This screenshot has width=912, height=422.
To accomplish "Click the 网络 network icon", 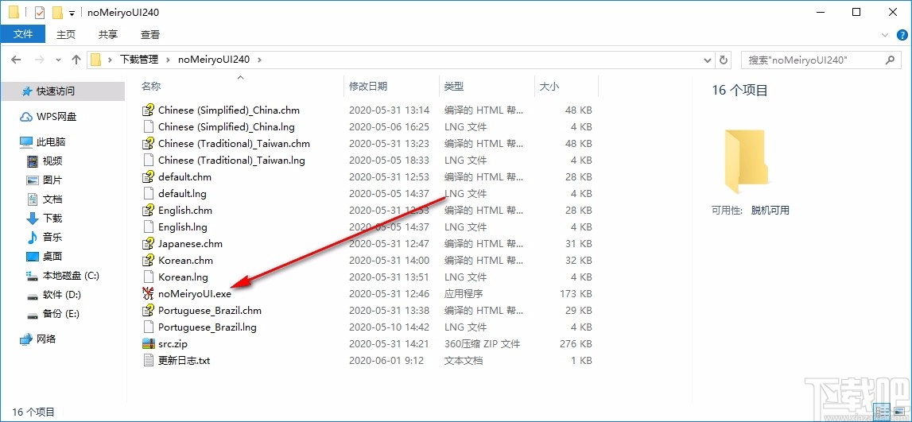I will (26, 339).
